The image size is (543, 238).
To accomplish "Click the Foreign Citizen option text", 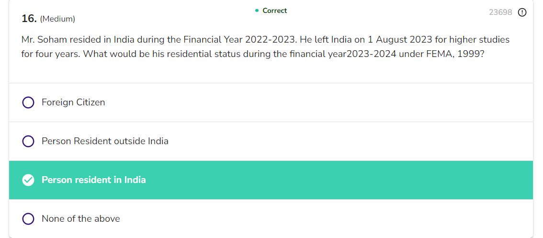I will (73, 102).
